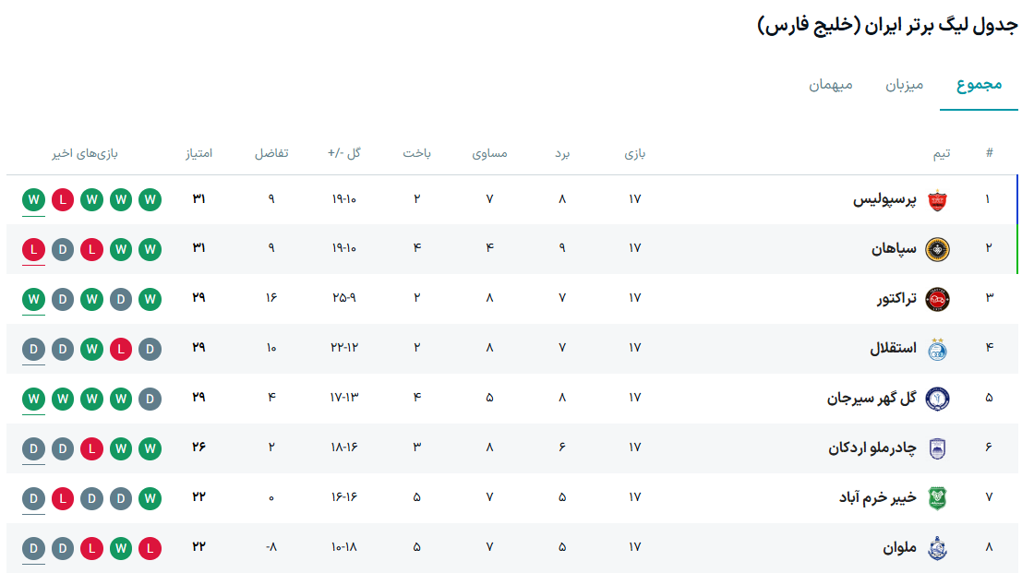
Task: Click the Kheybar Khorramabad logo
Action: pyautogui.click(x=937, y=498)
